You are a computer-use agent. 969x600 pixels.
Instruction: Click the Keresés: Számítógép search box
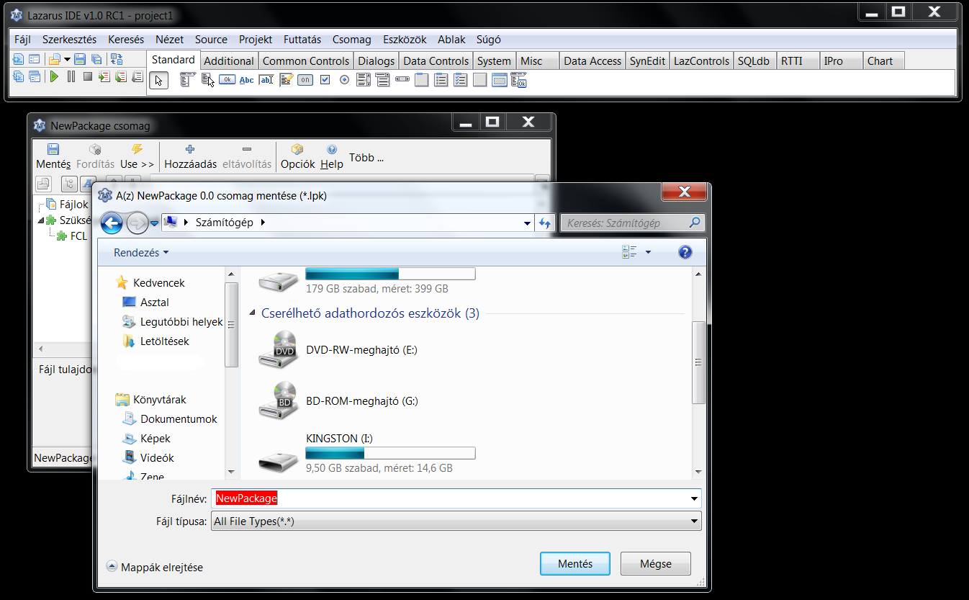pyautogui.click(x=632, y=223)
